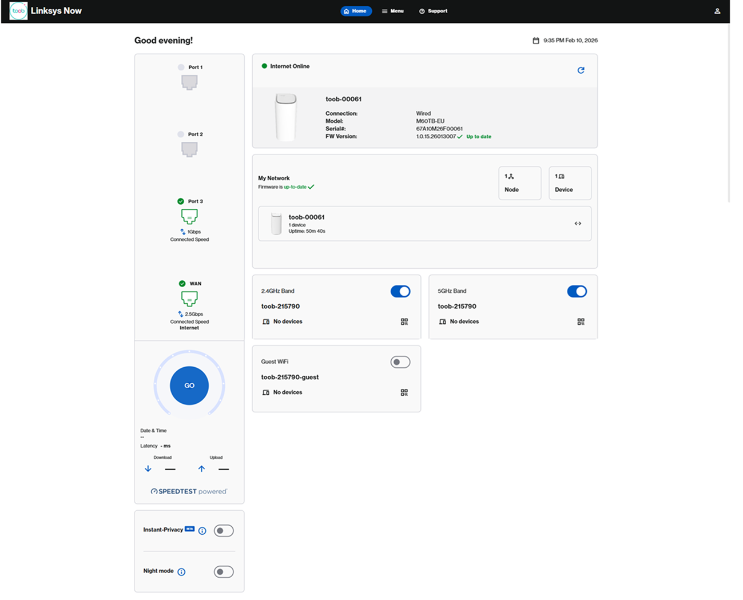This screenshot has height=600, width=743.
Task: Disable the 2.4GHz Band
Action: tap(400, 291)
